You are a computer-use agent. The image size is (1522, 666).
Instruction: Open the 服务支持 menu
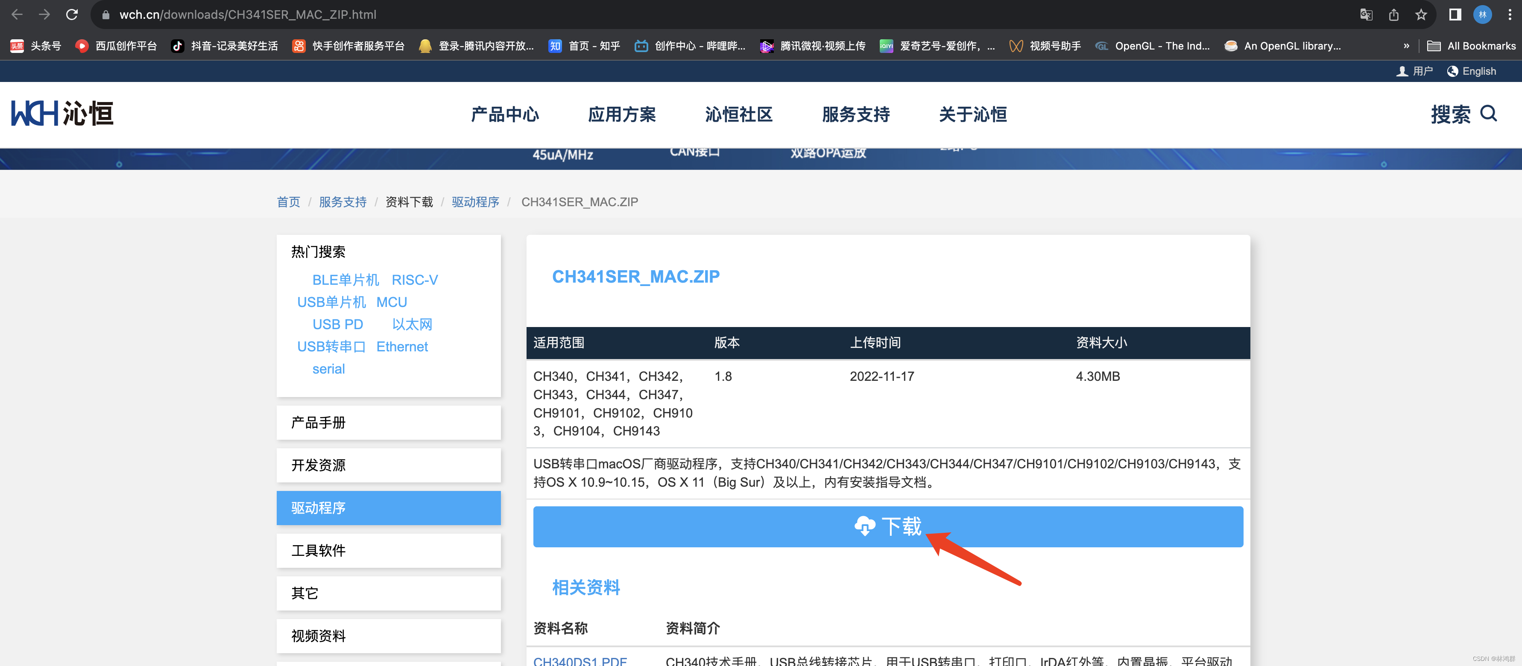(855, 114)
